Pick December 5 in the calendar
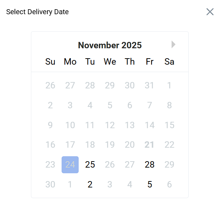 click(x=150, y=185)
